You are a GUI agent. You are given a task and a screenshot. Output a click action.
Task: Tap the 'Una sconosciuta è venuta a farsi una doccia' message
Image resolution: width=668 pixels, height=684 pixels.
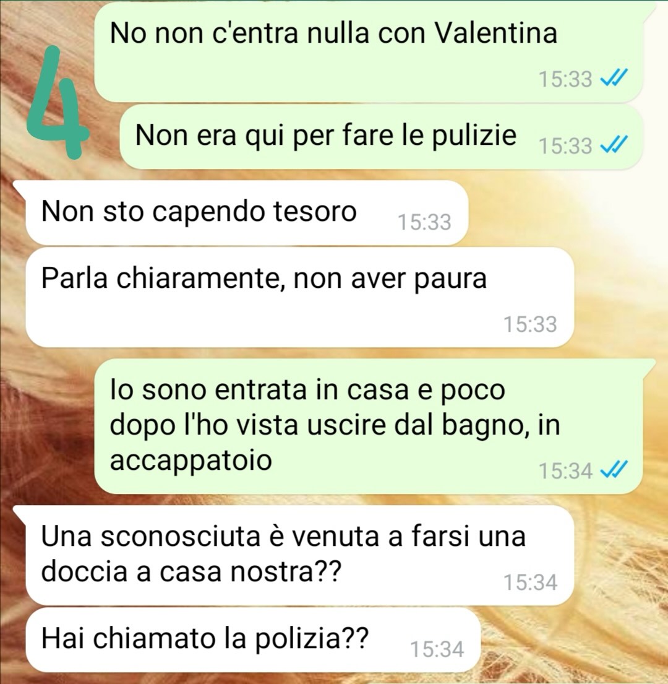pyautogui.click(x=299, y=555)
